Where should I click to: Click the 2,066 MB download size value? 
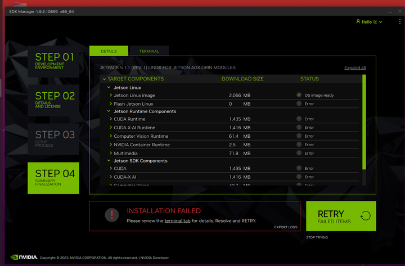point(240,95)
